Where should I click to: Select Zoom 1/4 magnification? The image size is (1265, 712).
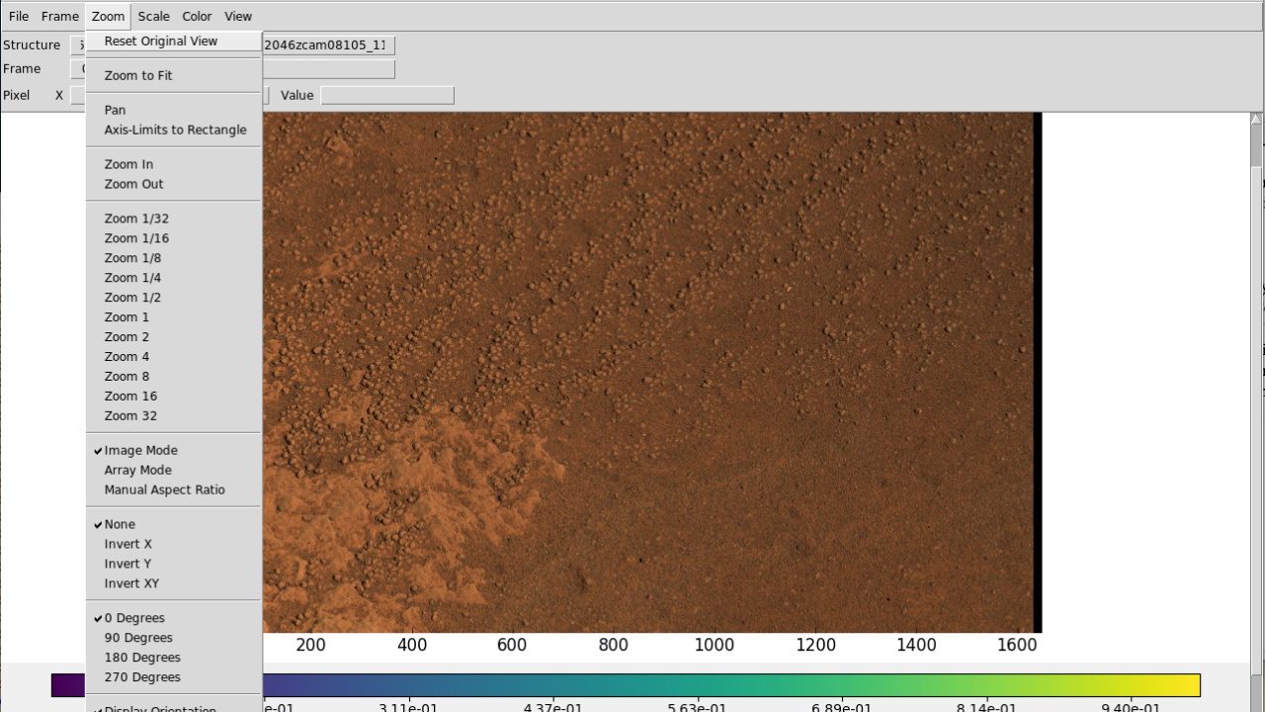[132, 278]
